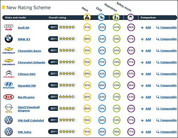This screenshot has height=138, width=178.
Task: Click the Opel logo
Action: pos(9,108)
